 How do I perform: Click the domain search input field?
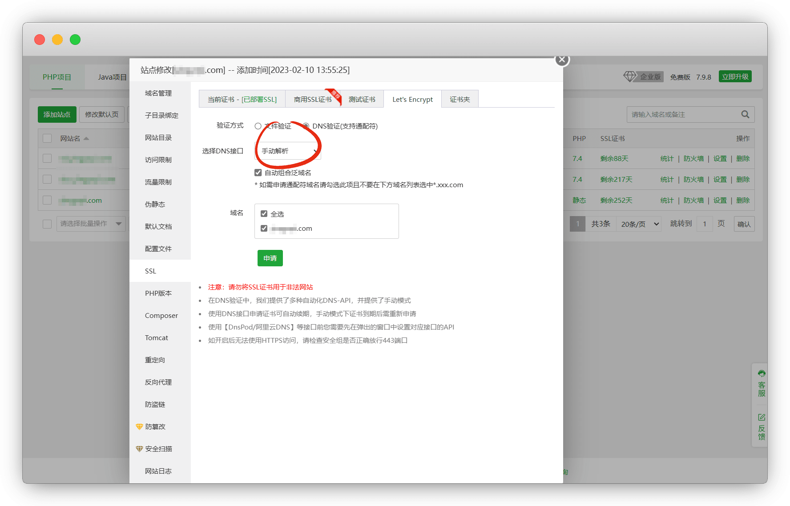click(683, 115)
